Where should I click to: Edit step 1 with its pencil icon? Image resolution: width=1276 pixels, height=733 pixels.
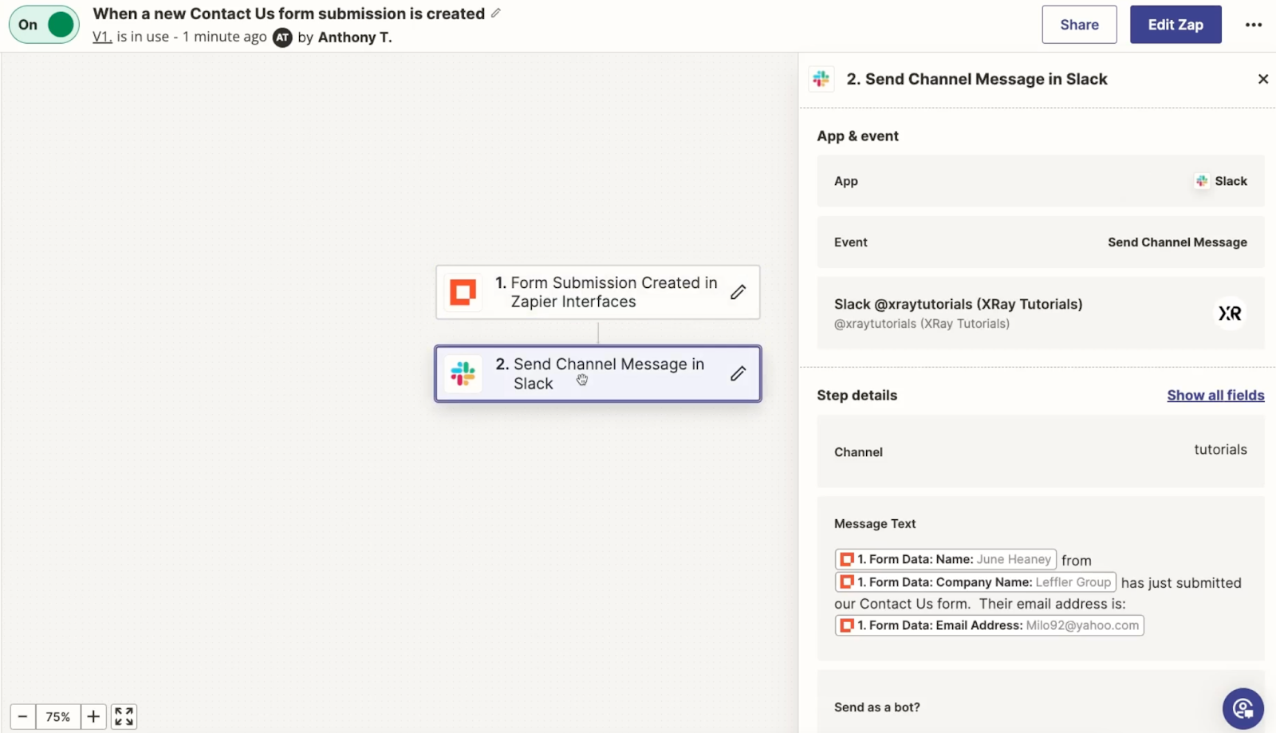click(738, 292)
